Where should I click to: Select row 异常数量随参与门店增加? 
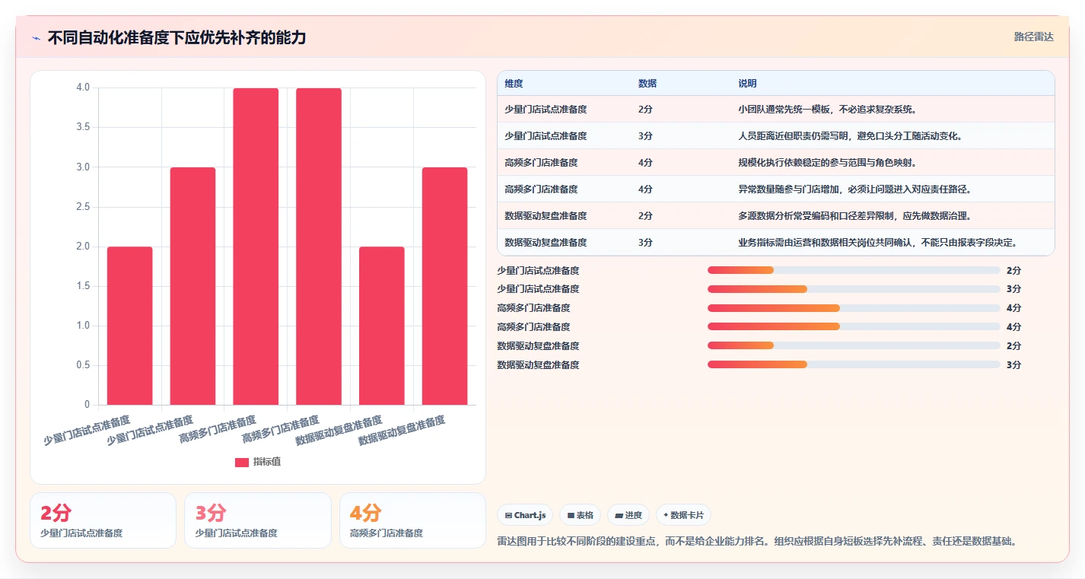(x=775, y=189)
